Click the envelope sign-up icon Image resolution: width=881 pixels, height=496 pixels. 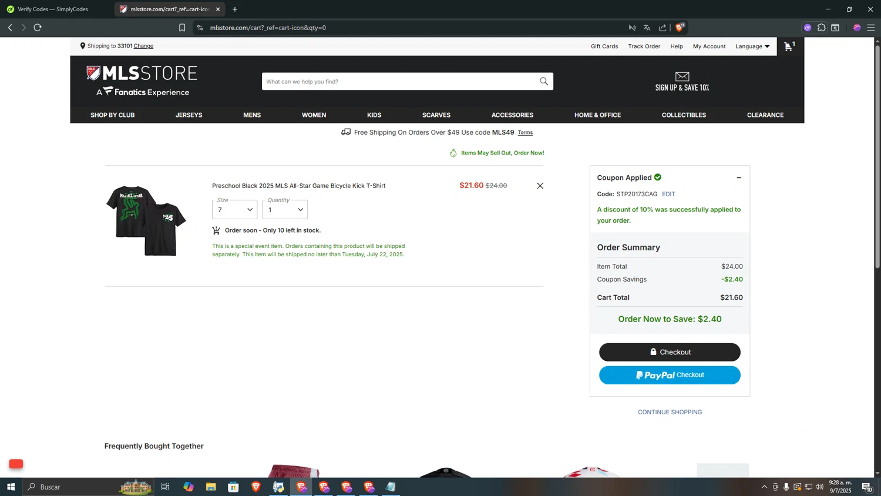click(x=682, y=76)
